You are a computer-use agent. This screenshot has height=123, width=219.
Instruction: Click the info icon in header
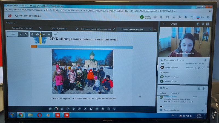coord(186,17)
